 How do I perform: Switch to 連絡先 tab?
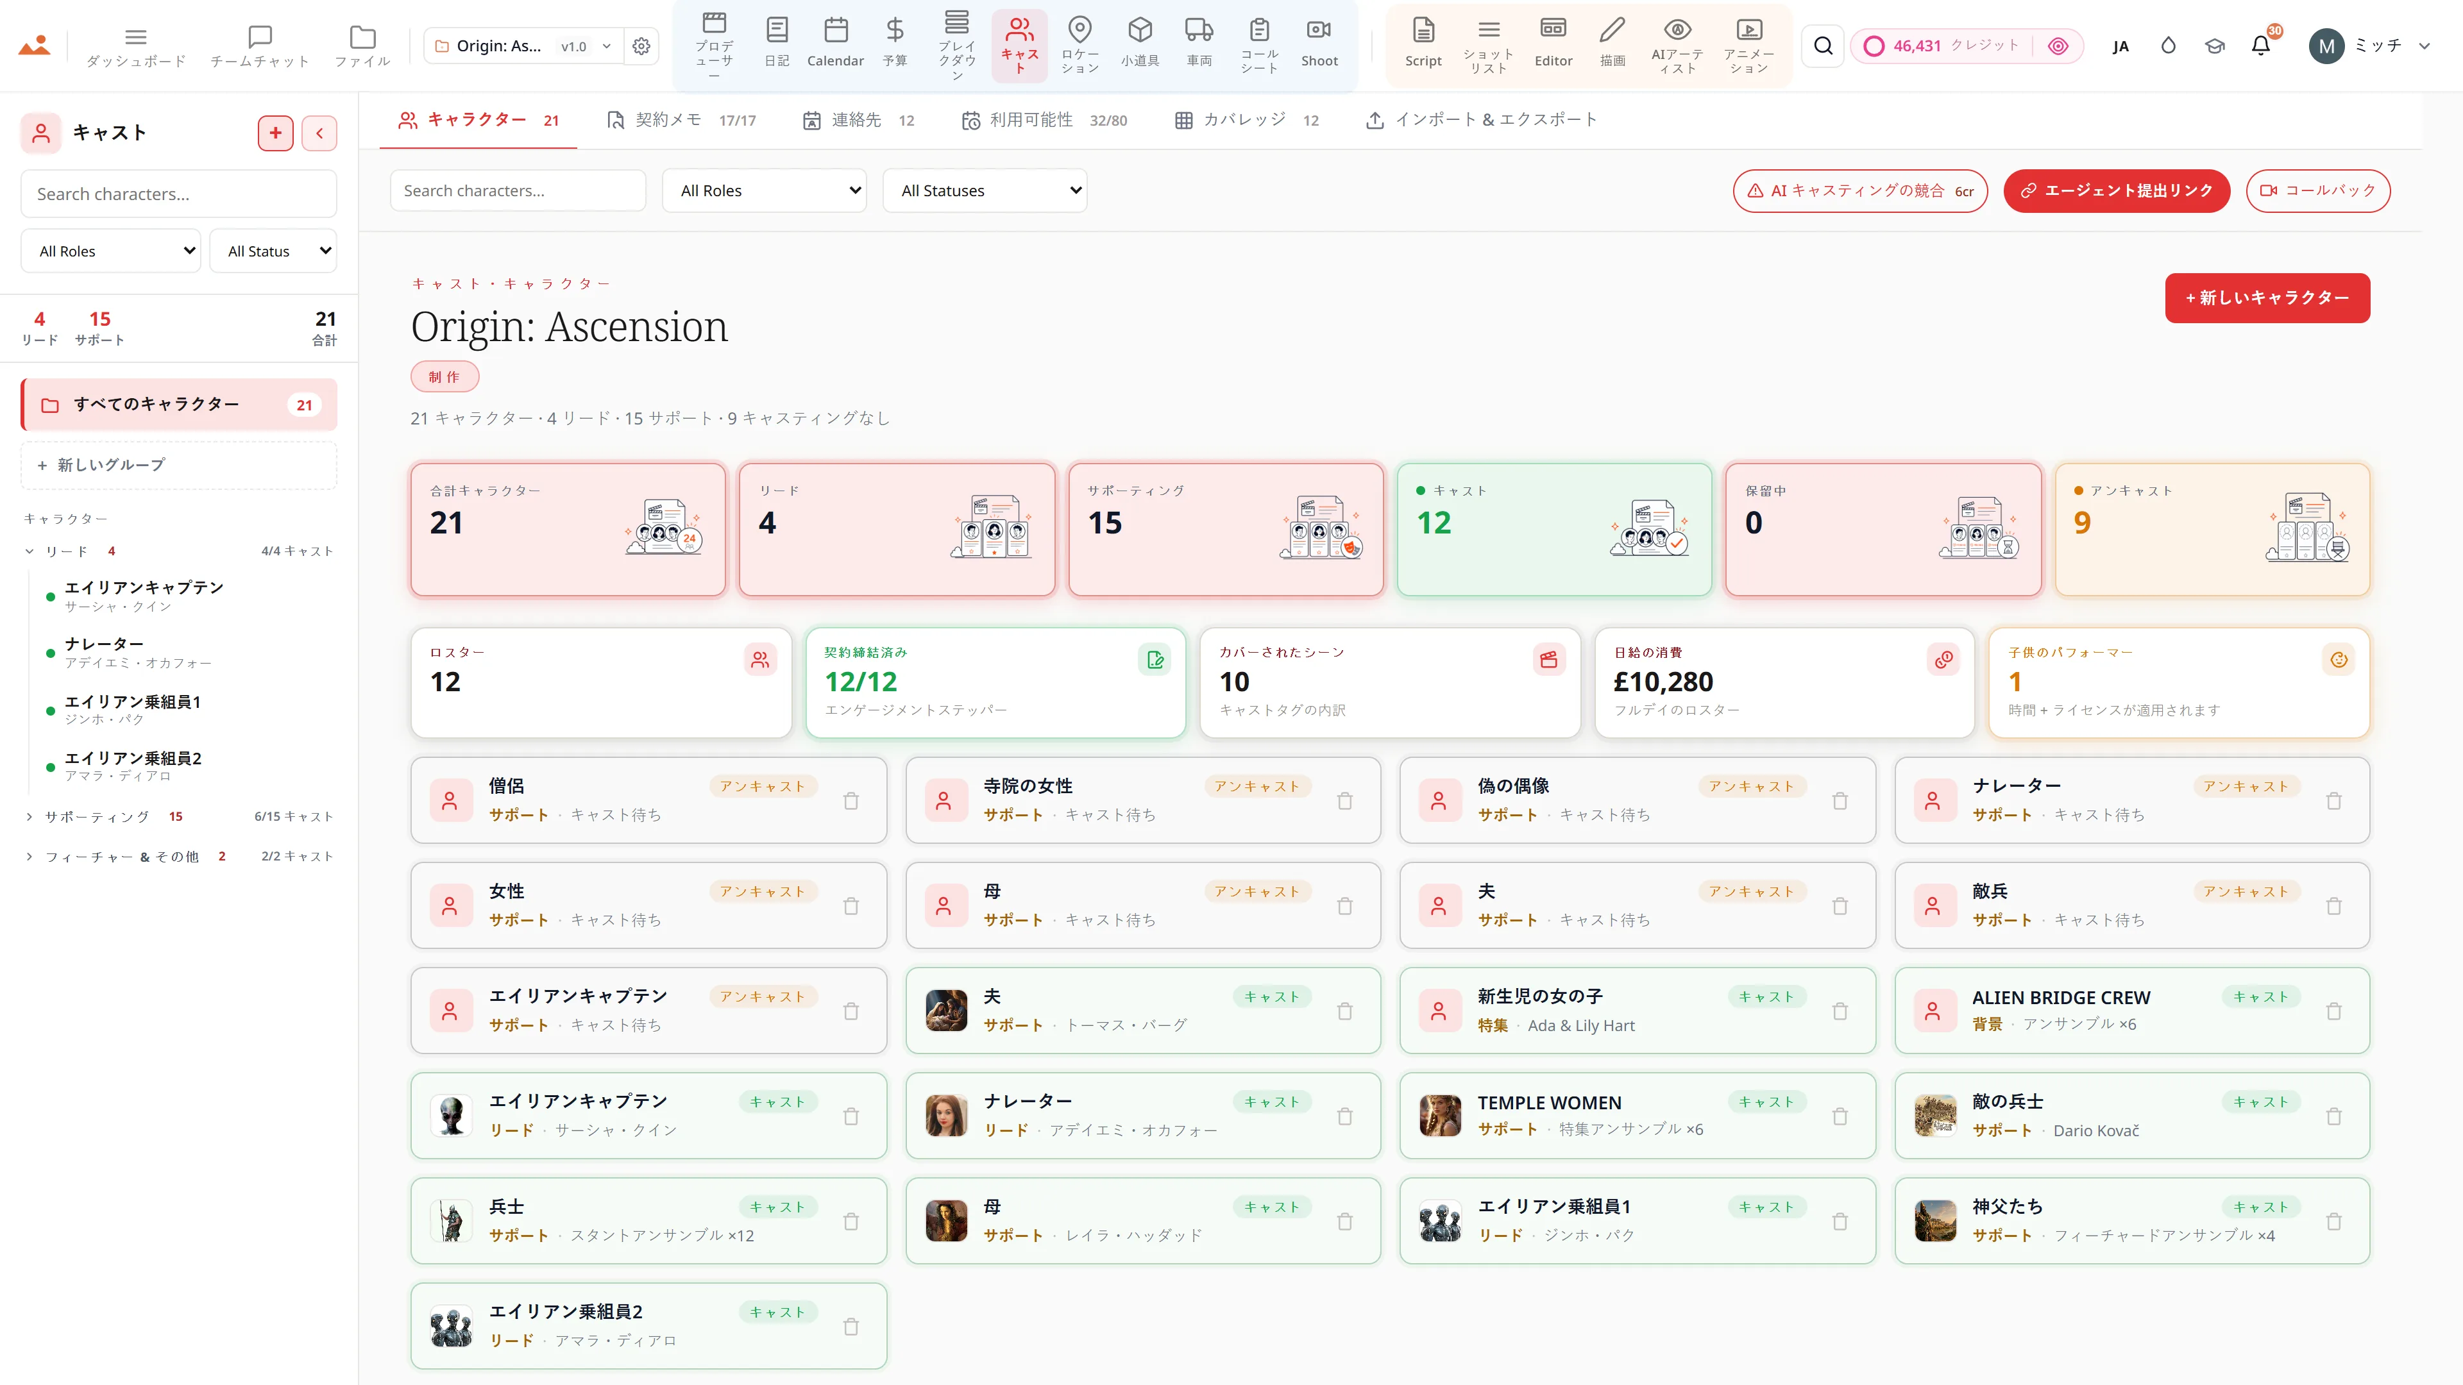click(x=859, y=119)
